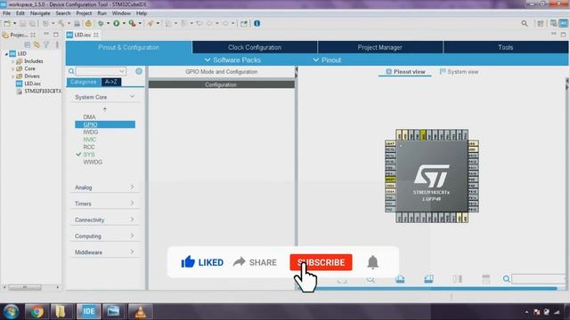Click the pinout table list icon
This screenshot has height=320, width=570.
coord(486,279)
